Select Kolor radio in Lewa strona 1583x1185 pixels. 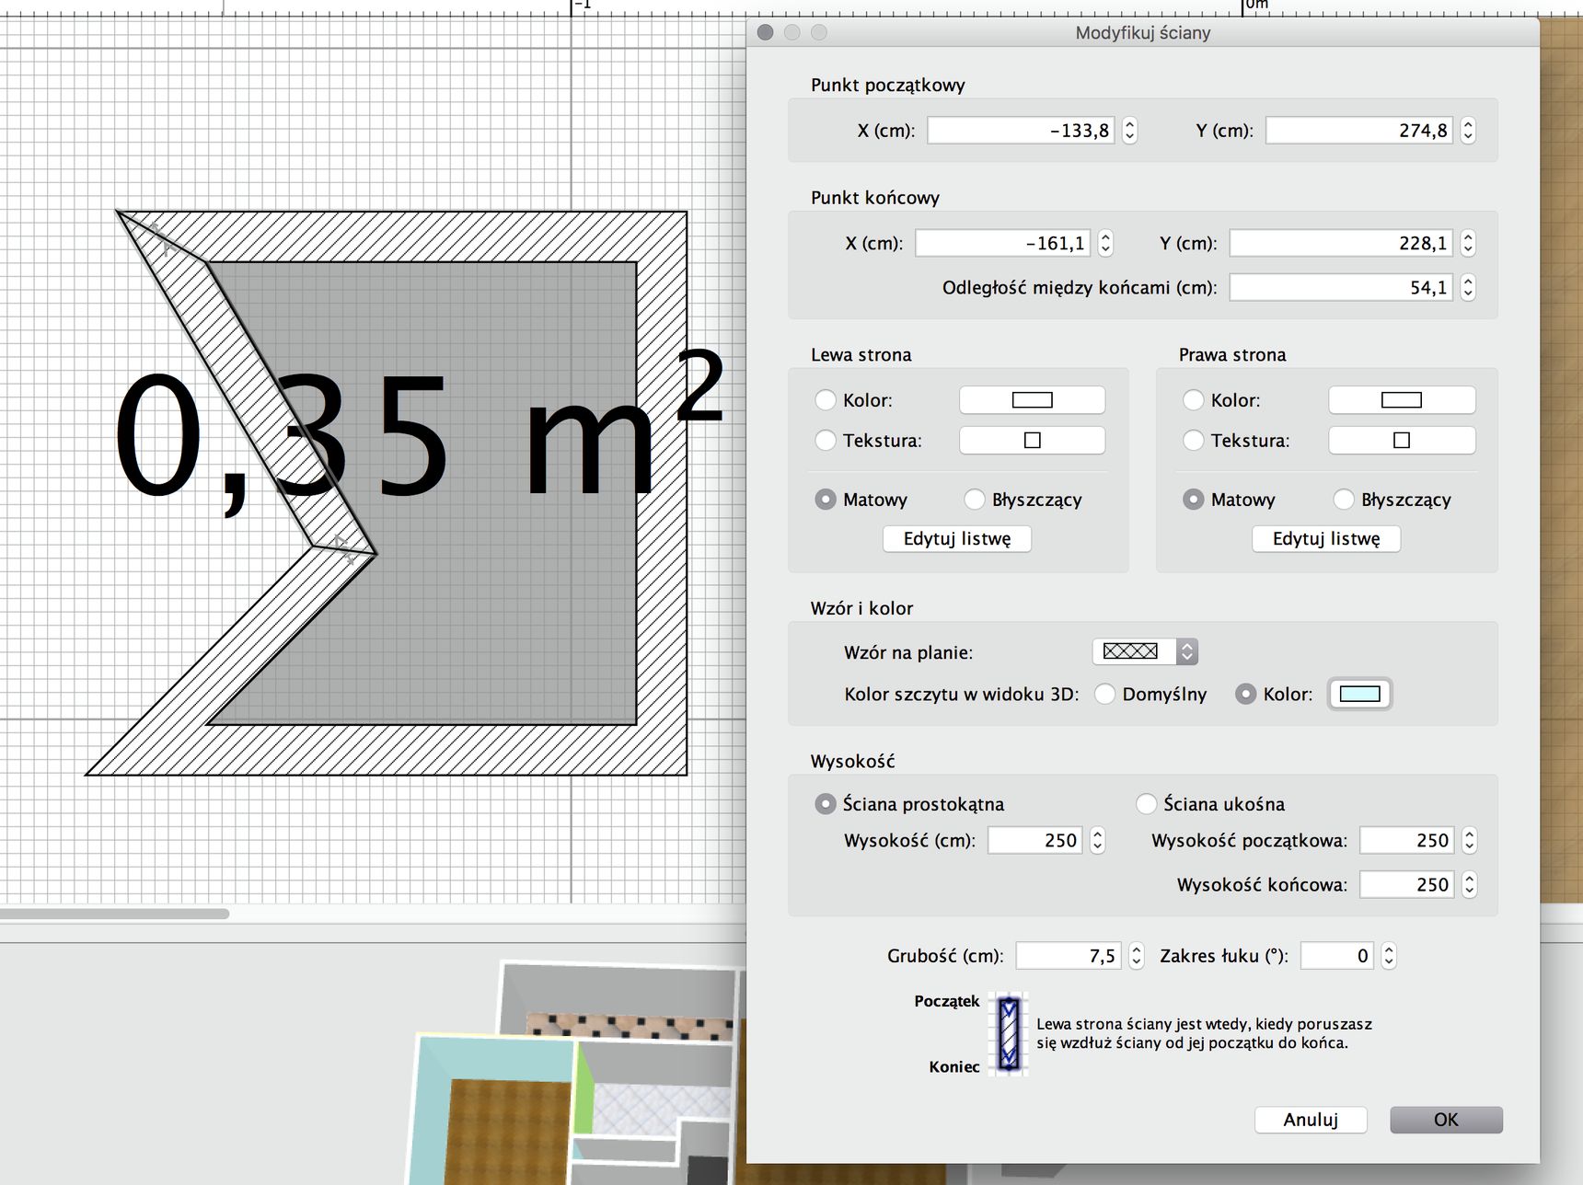coord(826,400)
